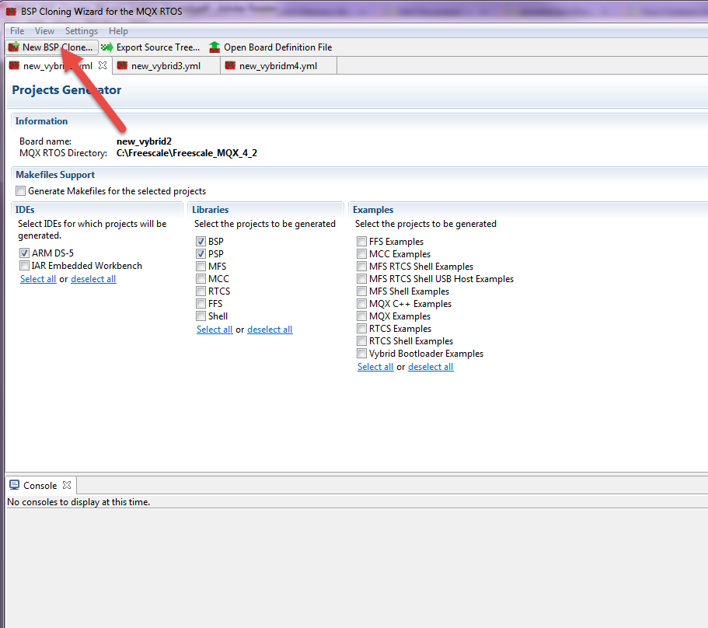Click Select all under IDEs
The height and width of the screenshot is (628, 708).
(38, 278)
